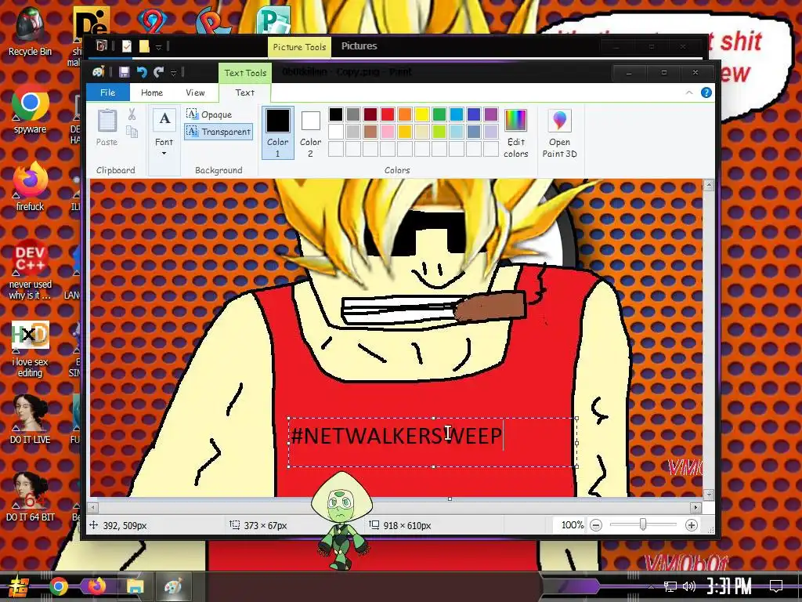Click the Picture Tools tab in the Pictures window
802x602 pixels.
(x=299, y=46)
